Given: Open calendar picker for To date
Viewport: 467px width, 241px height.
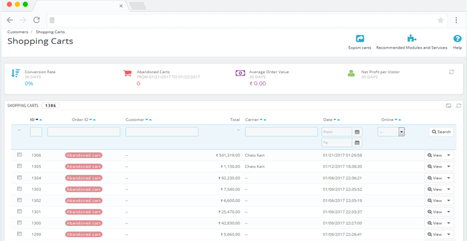Looking at the screenshot, I should [x=357, y=143].
